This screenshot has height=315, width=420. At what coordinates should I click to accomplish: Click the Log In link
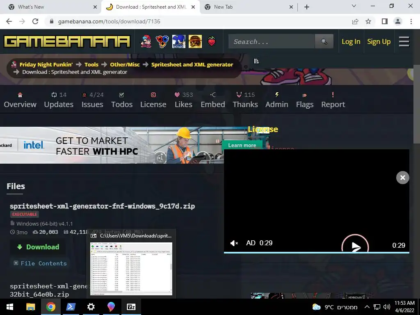[351, 41]
